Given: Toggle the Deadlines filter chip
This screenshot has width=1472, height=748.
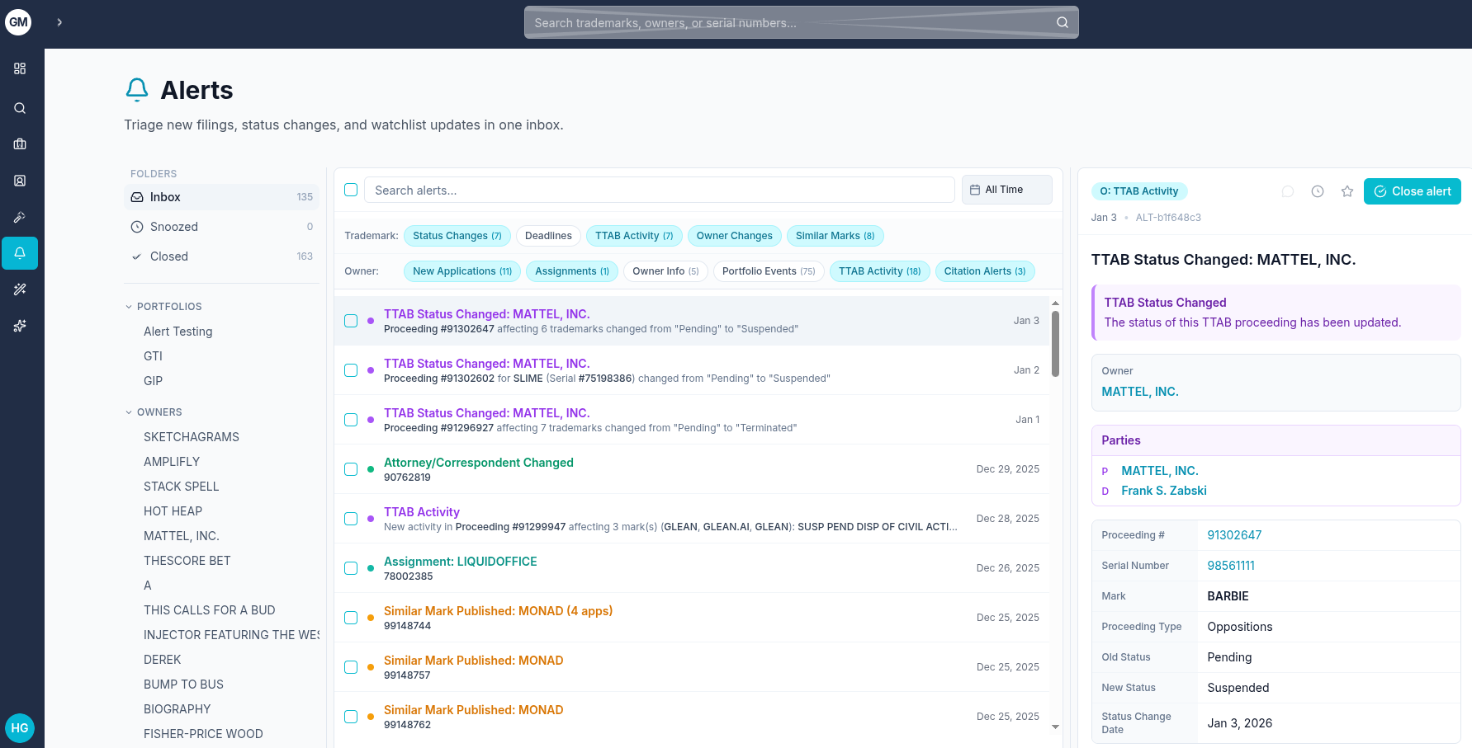Looking at the screenshot, I should coord(548,236).
